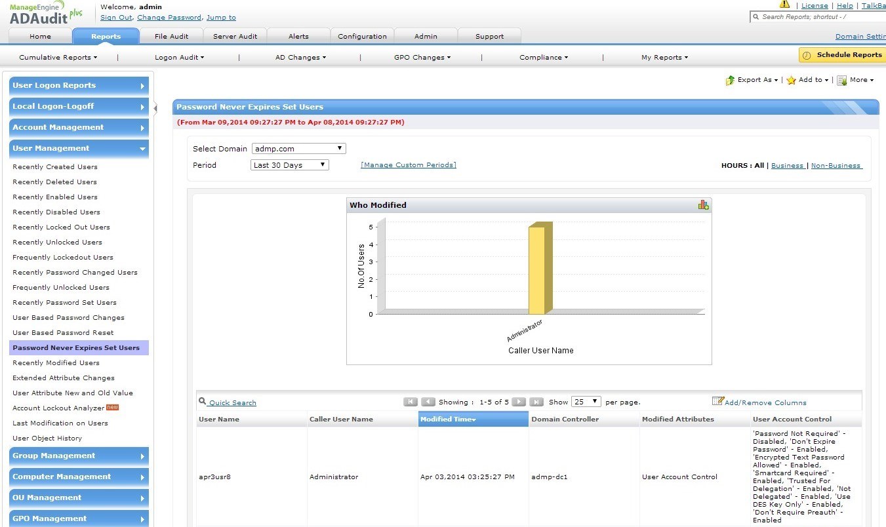
Task: Click the chart type icon in Who Modified
Action: pos(703,205)
